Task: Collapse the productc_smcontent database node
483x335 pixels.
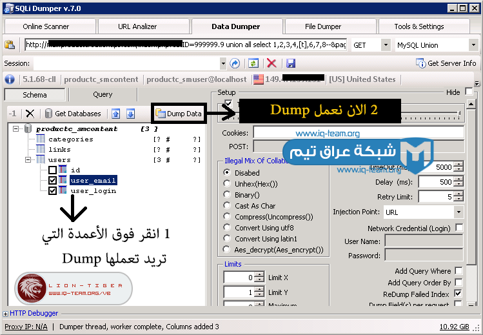Action: click(x=15, y=128)
